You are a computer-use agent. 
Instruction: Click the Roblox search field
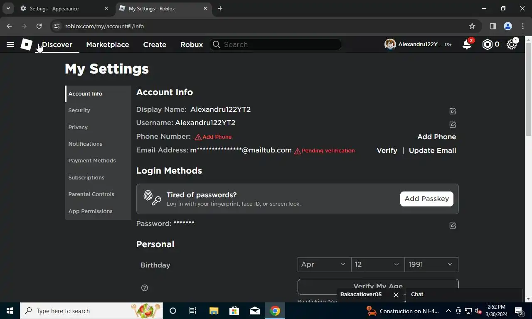(x=276, y=44)
